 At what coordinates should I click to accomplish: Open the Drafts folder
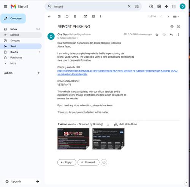21,52
